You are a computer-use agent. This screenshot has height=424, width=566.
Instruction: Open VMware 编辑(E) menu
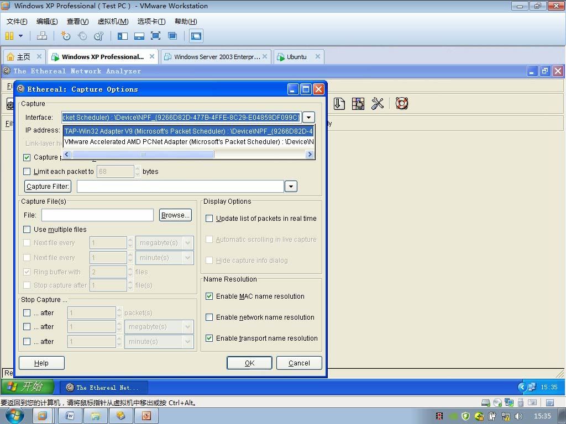tap(47, 22)
